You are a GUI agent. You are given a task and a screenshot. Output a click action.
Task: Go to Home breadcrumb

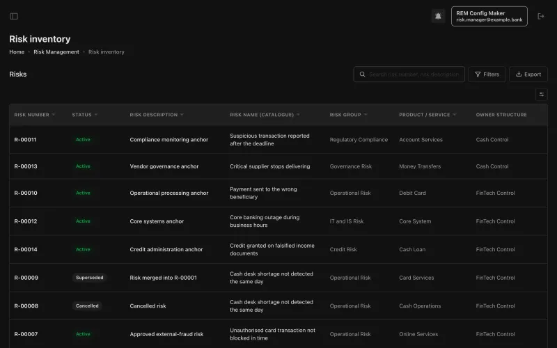click(x=17, y=52)
